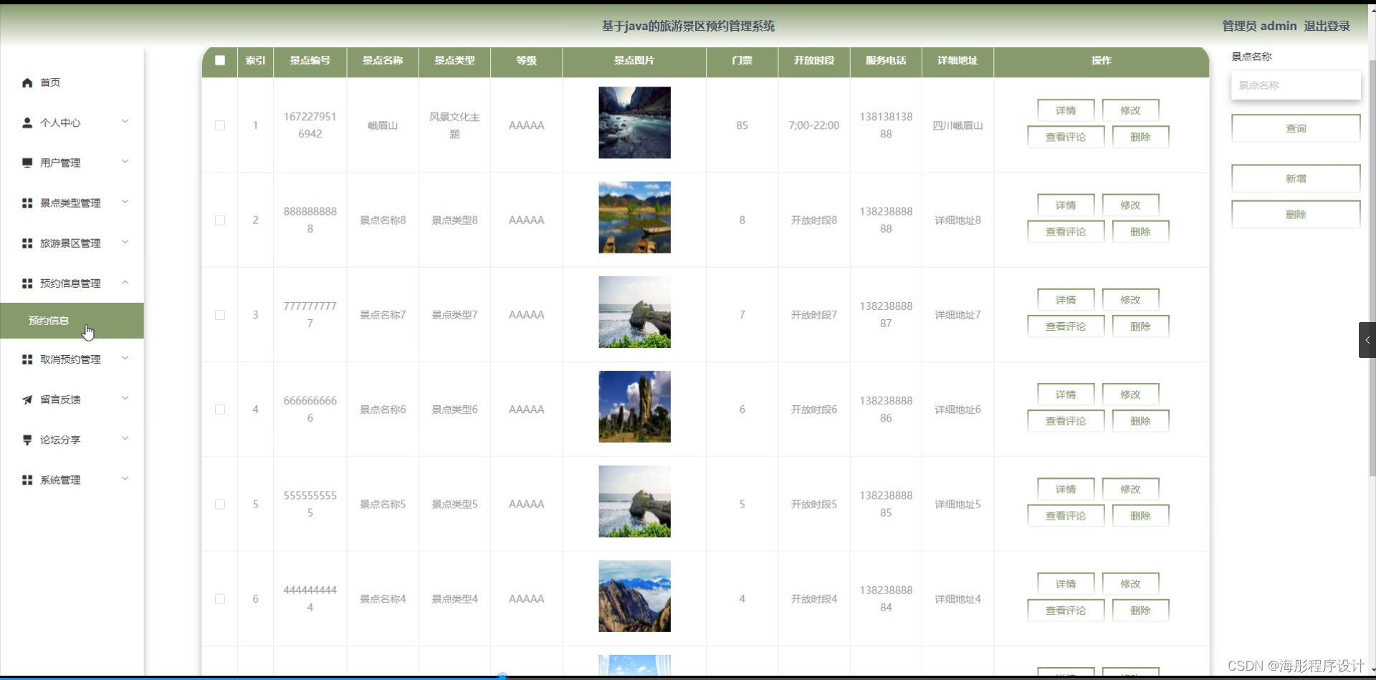
Task: Check the box for row 景点名称7
Action: 220,315
